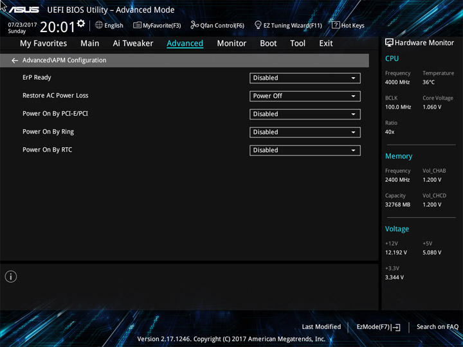Click the CPU heading in Hardware Monitor
Viewport: 463px width, 347px height.
[392, 58]
